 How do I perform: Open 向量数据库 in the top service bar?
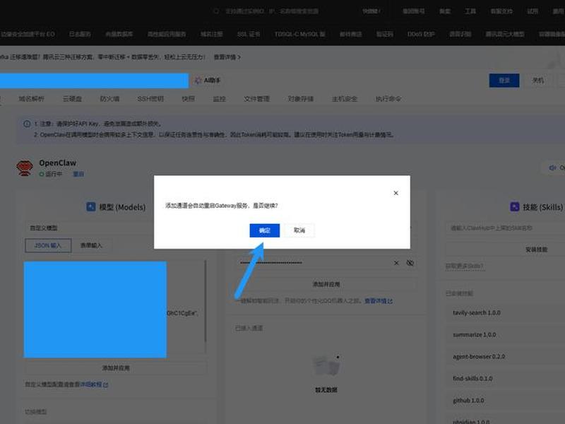click(x=119, y=34)
